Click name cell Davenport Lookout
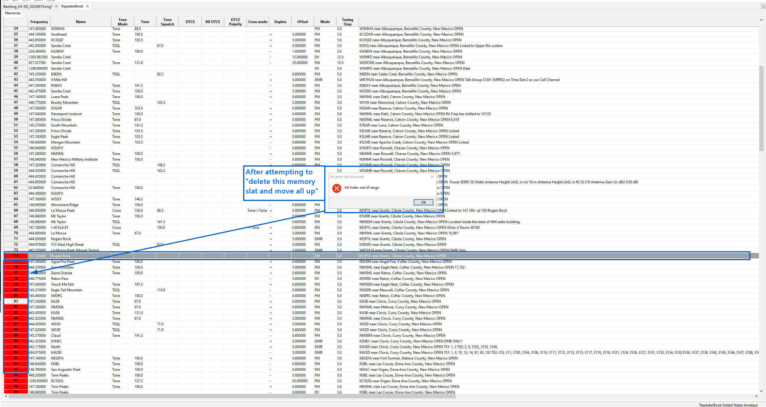The height and width of the screenshot is (407, 766). click(x=81, y=114)
